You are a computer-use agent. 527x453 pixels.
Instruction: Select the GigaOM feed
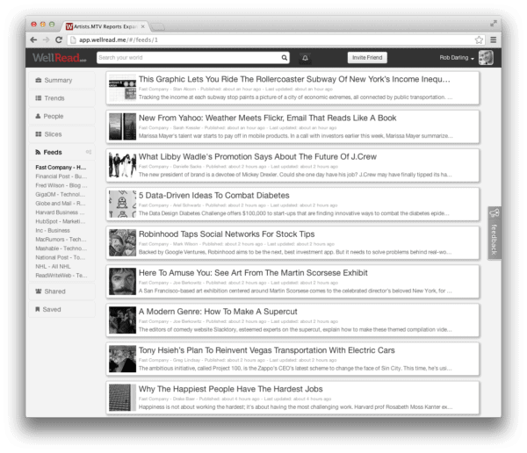pos(60,196)
